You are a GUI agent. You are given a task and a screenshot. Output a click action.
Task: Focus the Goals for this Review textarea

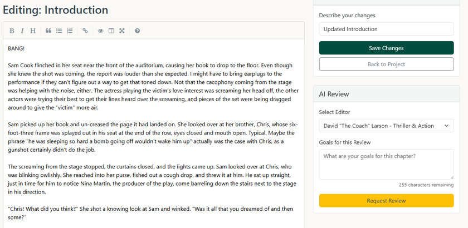[386, 164]
